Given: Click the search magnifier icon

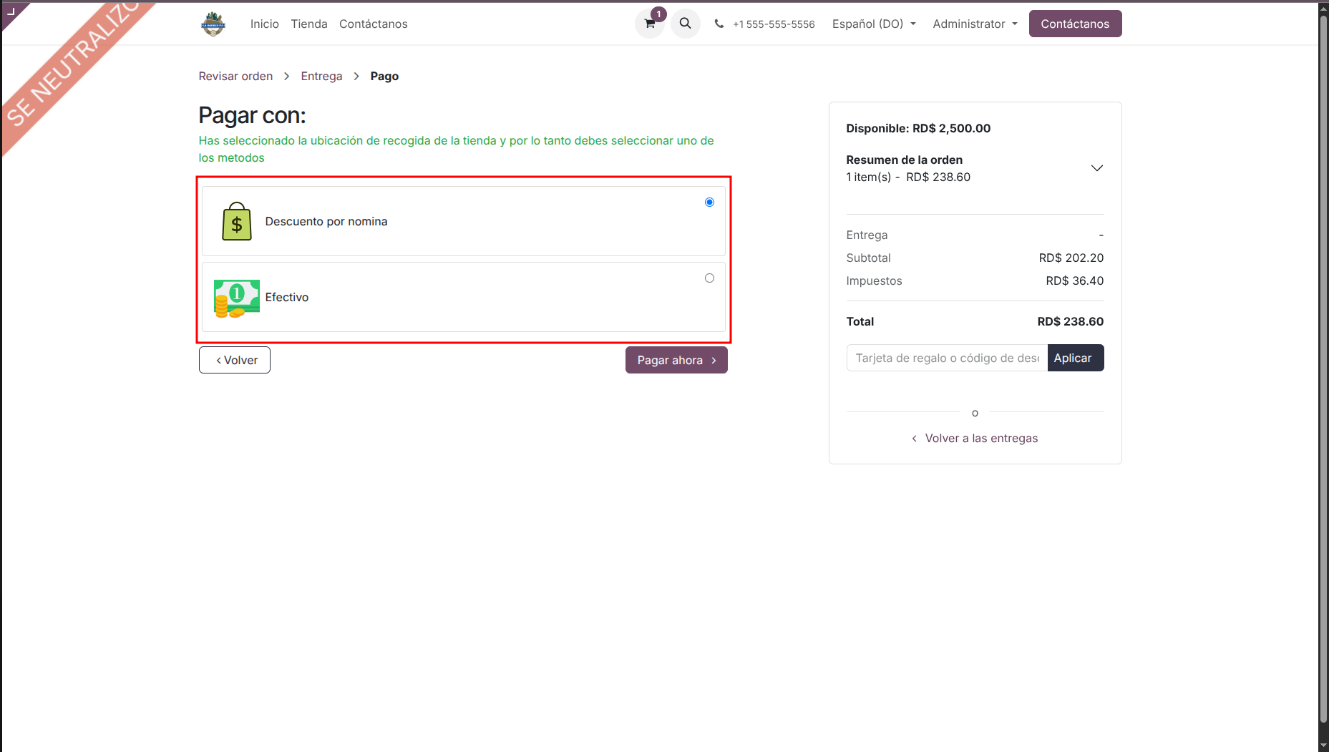Looking at the screenshot, I should 685,24.
